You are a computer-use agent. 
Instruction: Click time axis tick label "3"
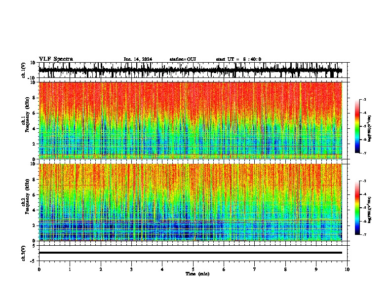point(131,269)
